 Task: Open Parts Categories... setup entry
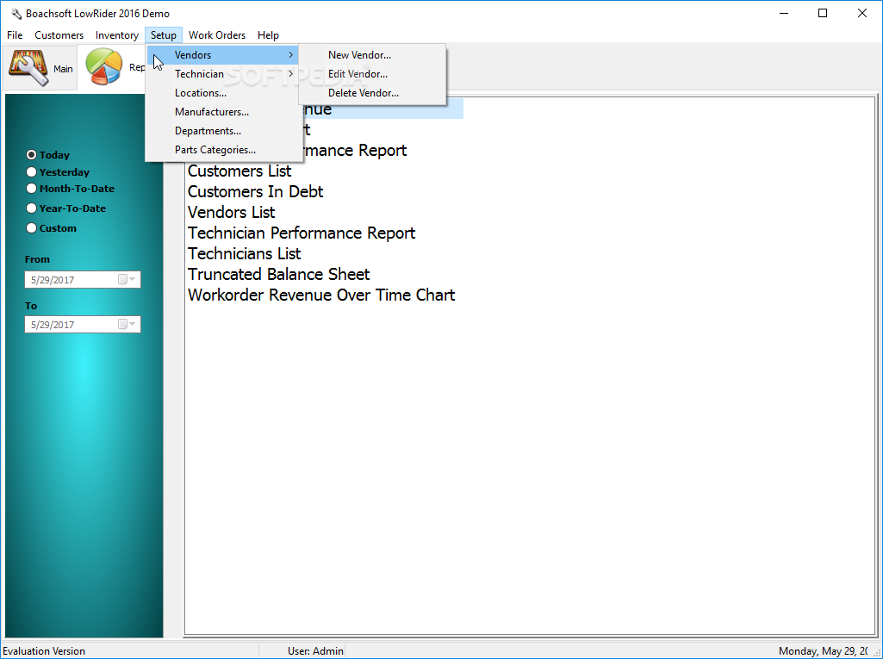(223, 150)
